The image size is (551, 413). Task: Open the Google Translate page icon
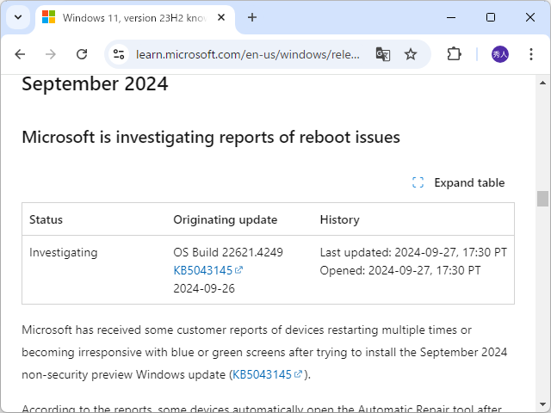[382, 54]
